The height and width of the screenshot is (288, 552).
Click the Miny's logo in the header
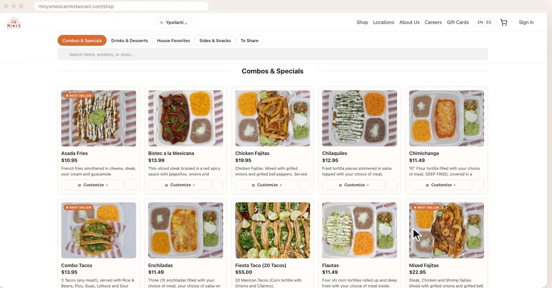(14, 22)
